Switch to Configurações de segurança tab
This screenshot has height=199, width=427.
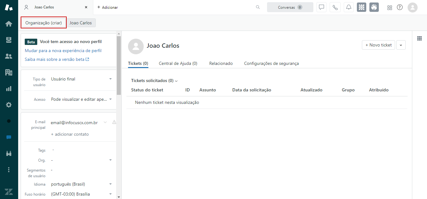pyautogui.click(x=271, y=63)
